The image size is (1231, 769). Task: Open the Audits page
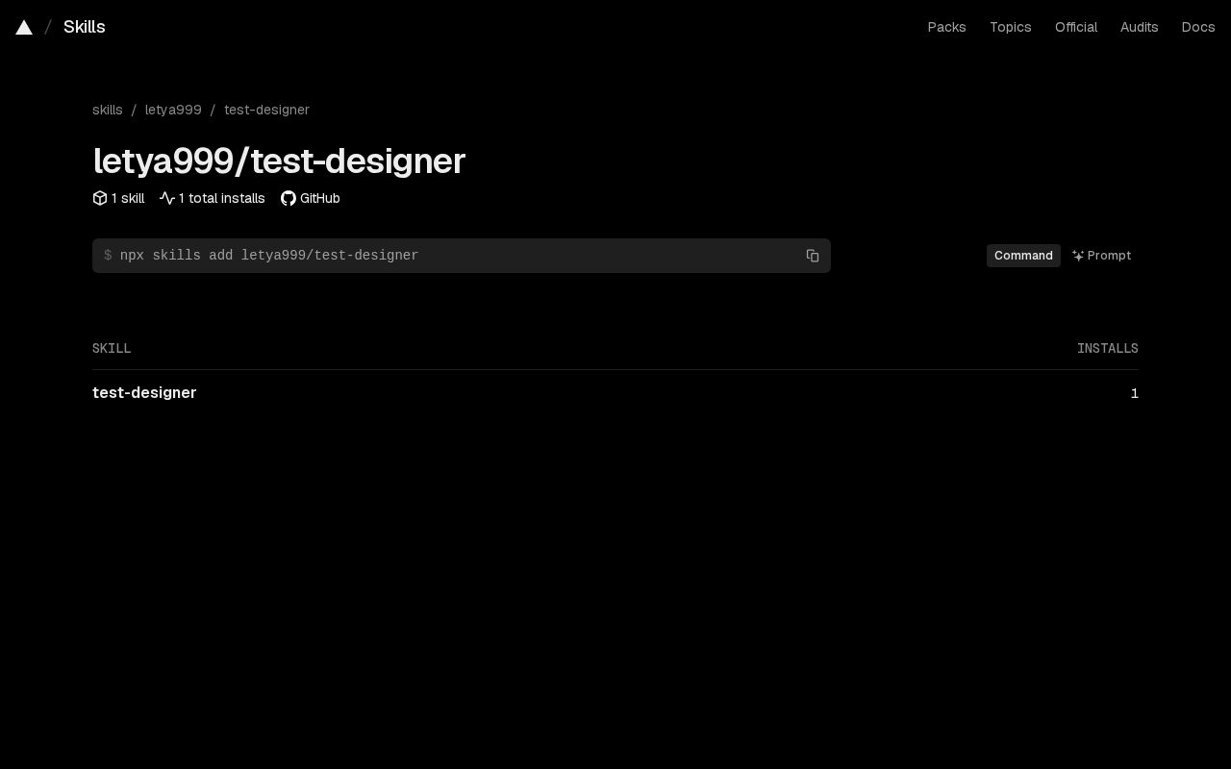[x=1140, y=27]
